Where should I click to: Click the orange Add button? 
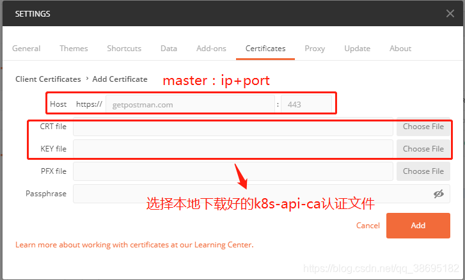tap(418, 226)
